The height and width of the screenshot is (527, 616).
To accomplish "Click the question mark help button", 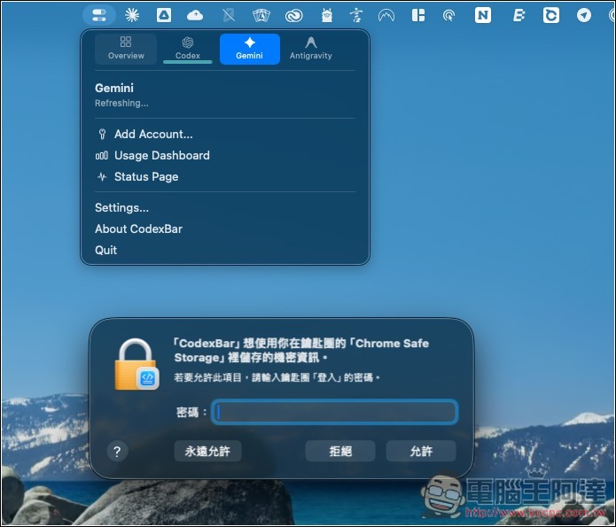I will pyautogui.click(x=117, y=451).
